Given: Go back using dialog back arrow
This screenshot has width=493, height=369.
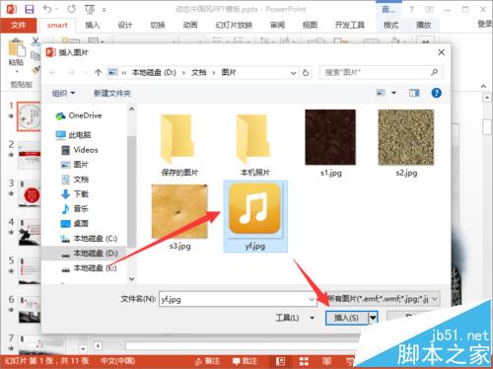Looking at the screenshot, I should 53,72.
